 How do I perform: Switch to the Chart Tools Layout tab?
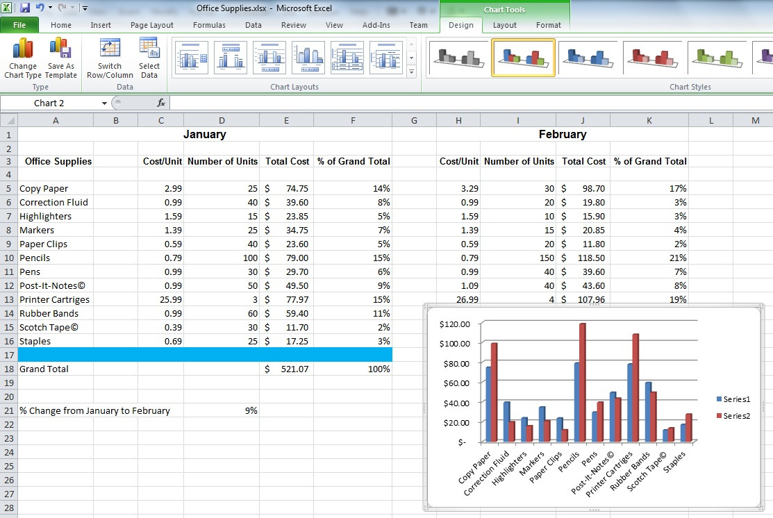504,25
